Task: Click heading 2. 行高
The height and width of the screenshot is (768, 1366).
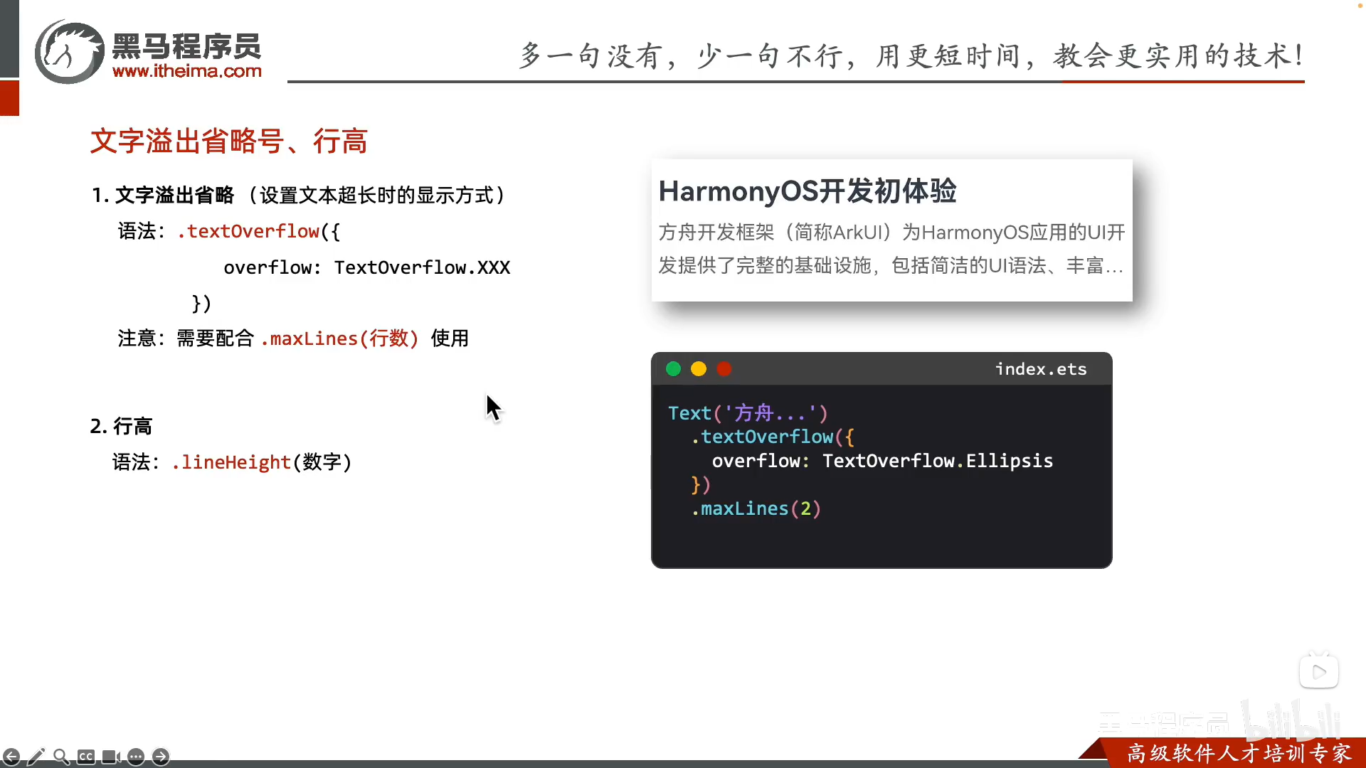Action: pyautogui.click(x=121, y=426)
